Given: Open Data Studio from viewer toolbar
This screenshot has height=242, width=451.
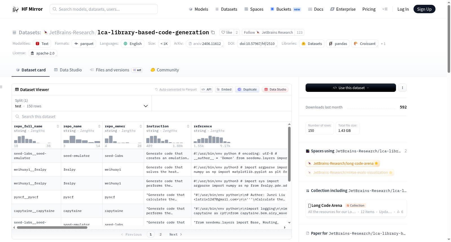Looking at the screenshot, I should click(x=275, y=89).
